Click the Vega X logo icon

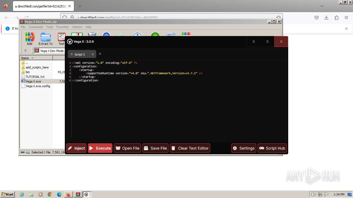tap(70, 42)
